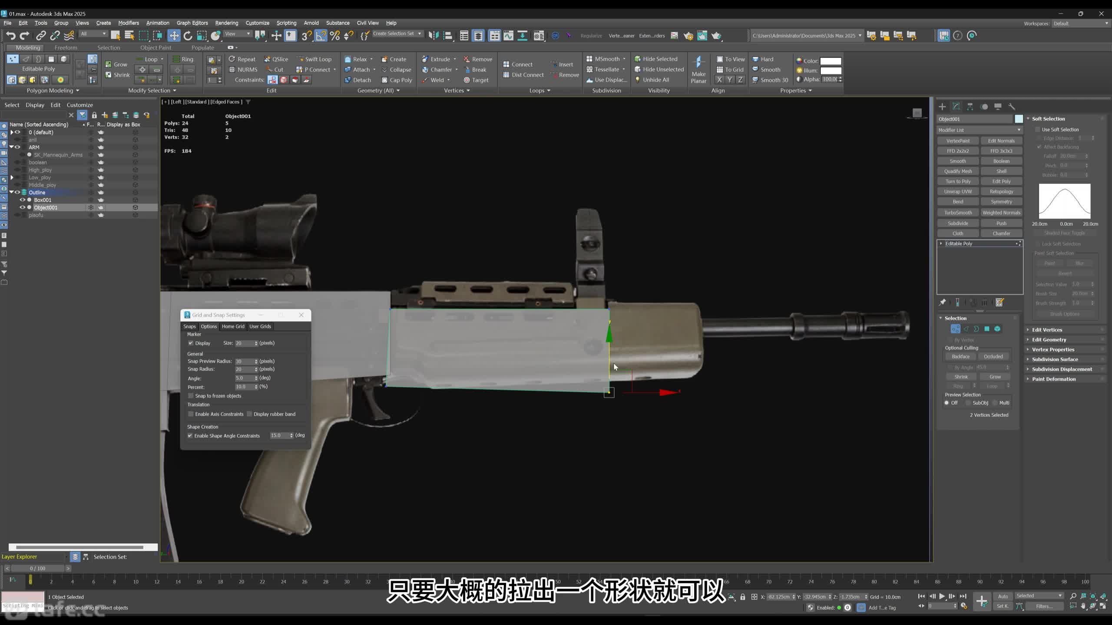Click the Swift Loop tool
Viewport: 1112px width, 625px height.
coord(314,59)
